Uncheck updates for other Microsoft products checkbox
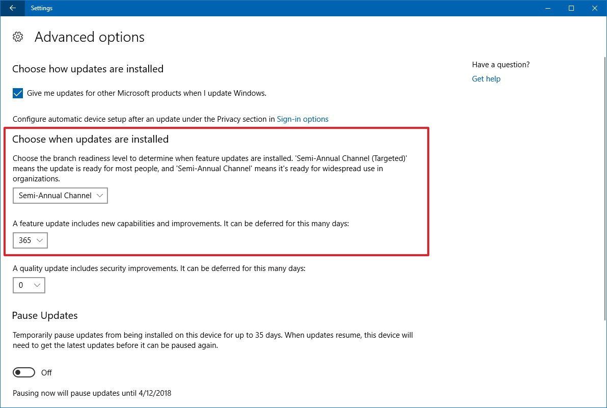Image resolution: width=607 pixels, height=408 pixels. (18, 93)
